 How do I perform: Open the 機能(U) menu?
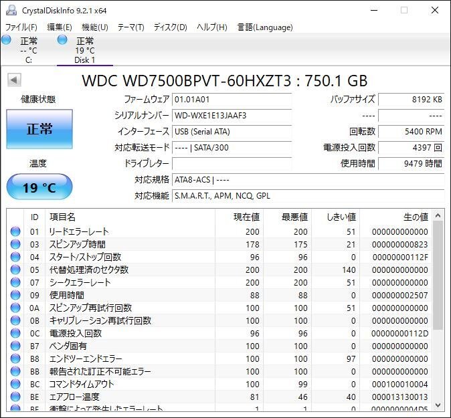[x=95, y=27]
